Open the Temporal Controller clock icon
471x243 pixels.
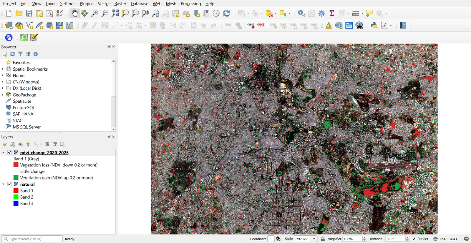[216, 13]
